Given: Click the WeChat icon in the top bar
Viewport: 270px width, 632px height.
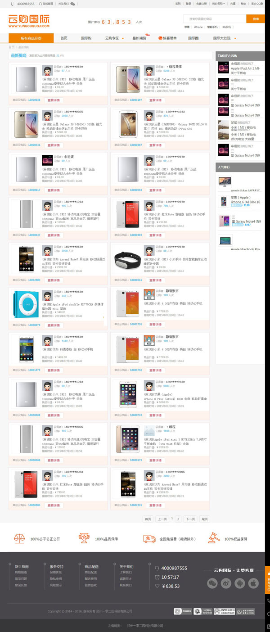Looking at the screenshot, I should (73, 4).
